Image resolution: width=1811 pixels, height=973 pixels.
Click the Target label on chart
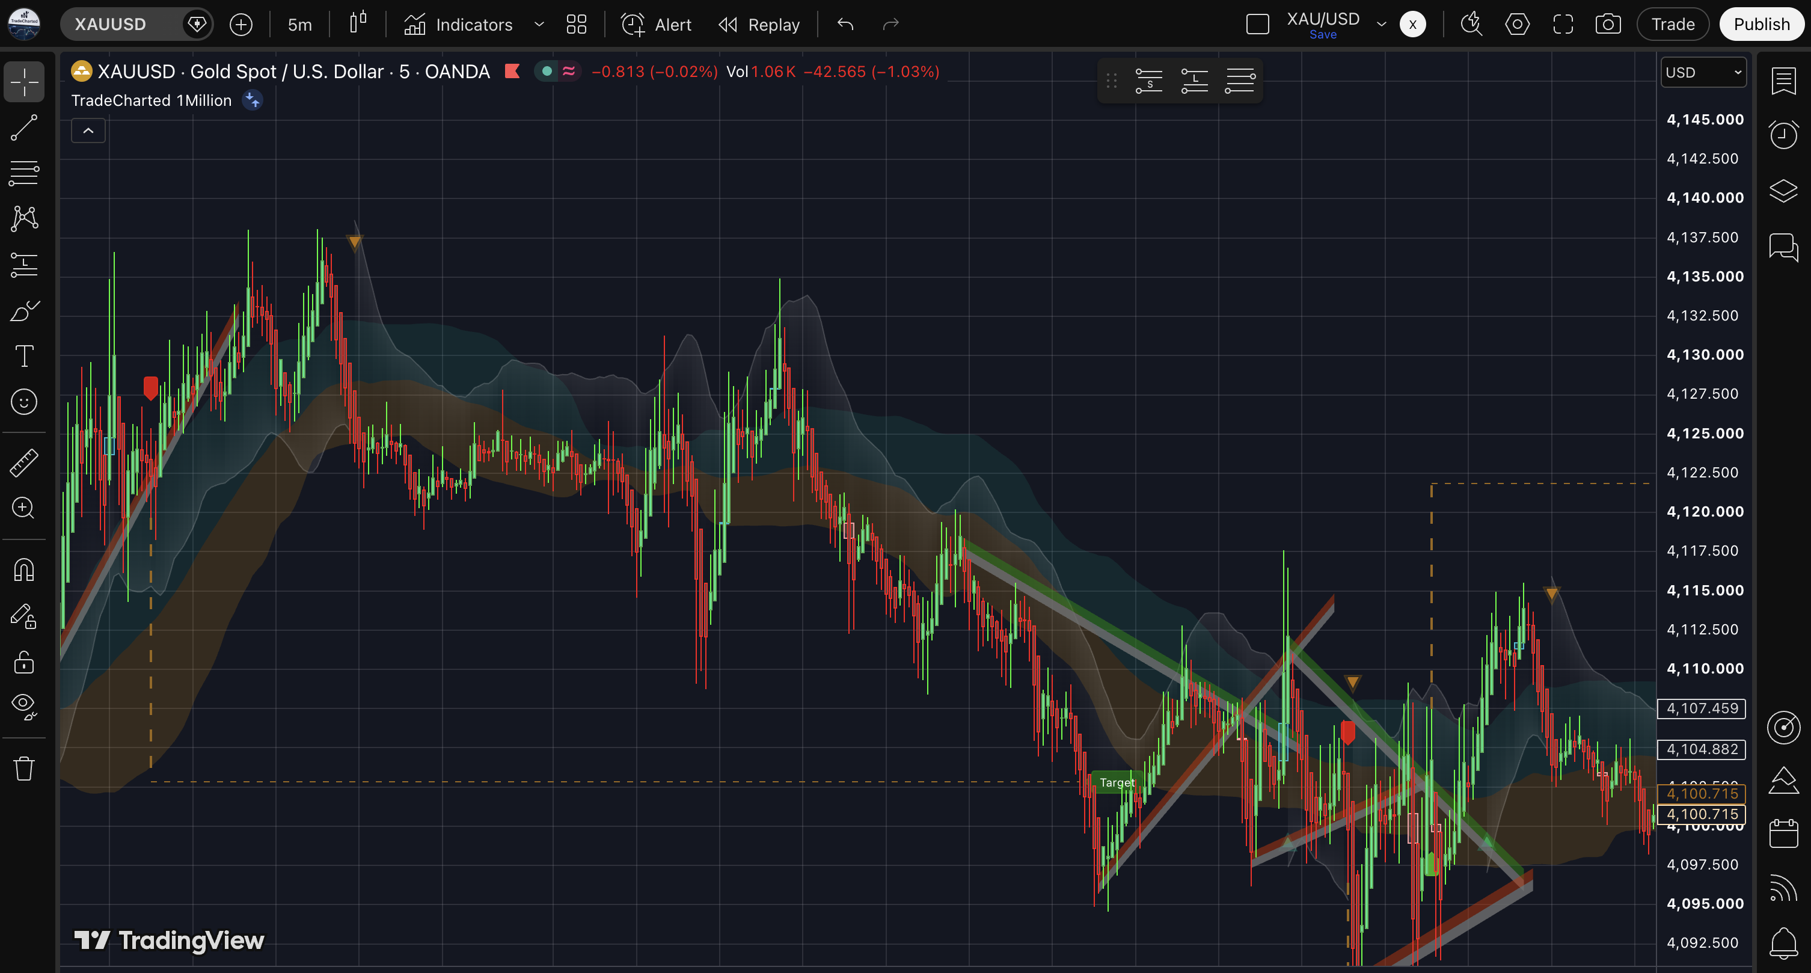[x=1117, y=782]
